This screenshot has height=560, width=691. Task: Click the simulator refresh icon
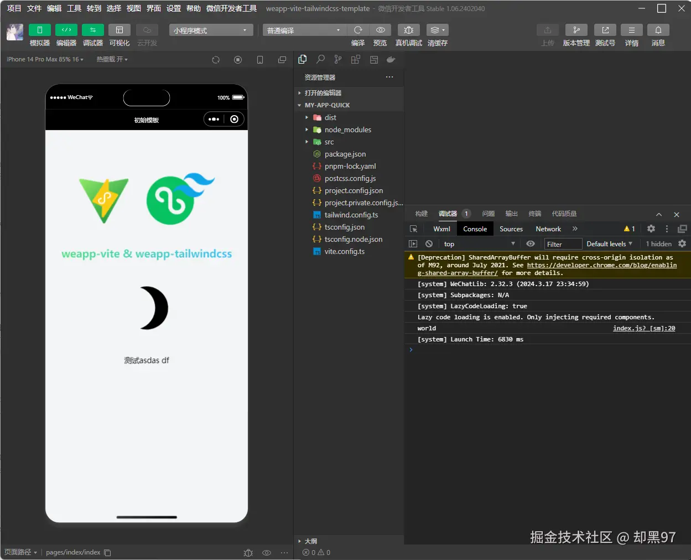click(x=216, y=60)
